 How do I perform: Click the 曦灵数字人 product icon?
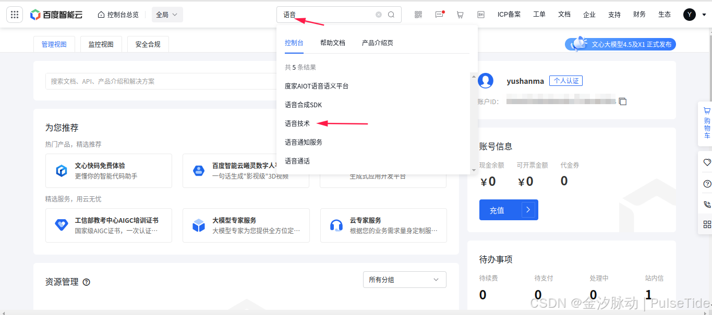click(x=199, y=171)
